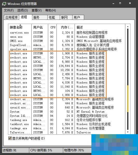This screenshot has width=138, height=155.
Task: Maximize the Task Manager window
Action: pos(120,3)
